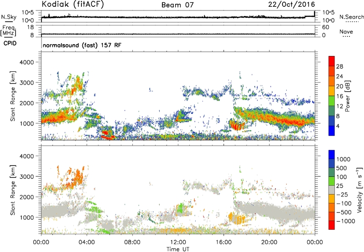Click the '-1000' tick on Velocity colorbar

tap(346, 221)
